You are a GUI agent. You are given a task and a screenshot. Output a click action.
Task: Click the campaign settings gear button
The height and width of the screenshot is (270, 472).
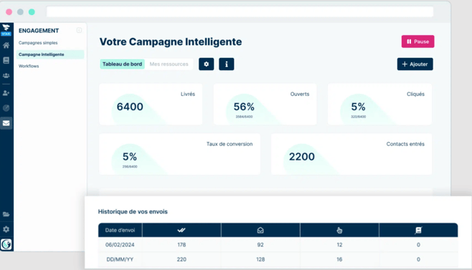[x=206, y=64]
